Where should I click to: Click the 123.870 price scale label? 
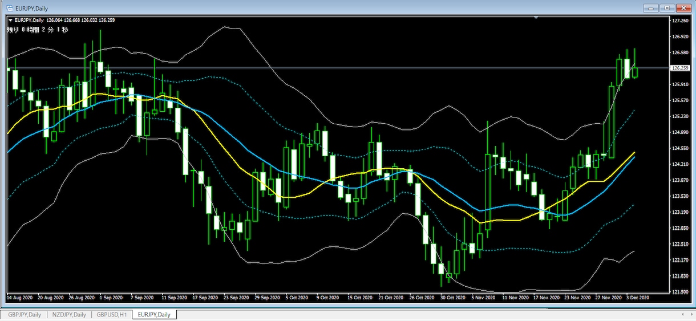(680, 180)
